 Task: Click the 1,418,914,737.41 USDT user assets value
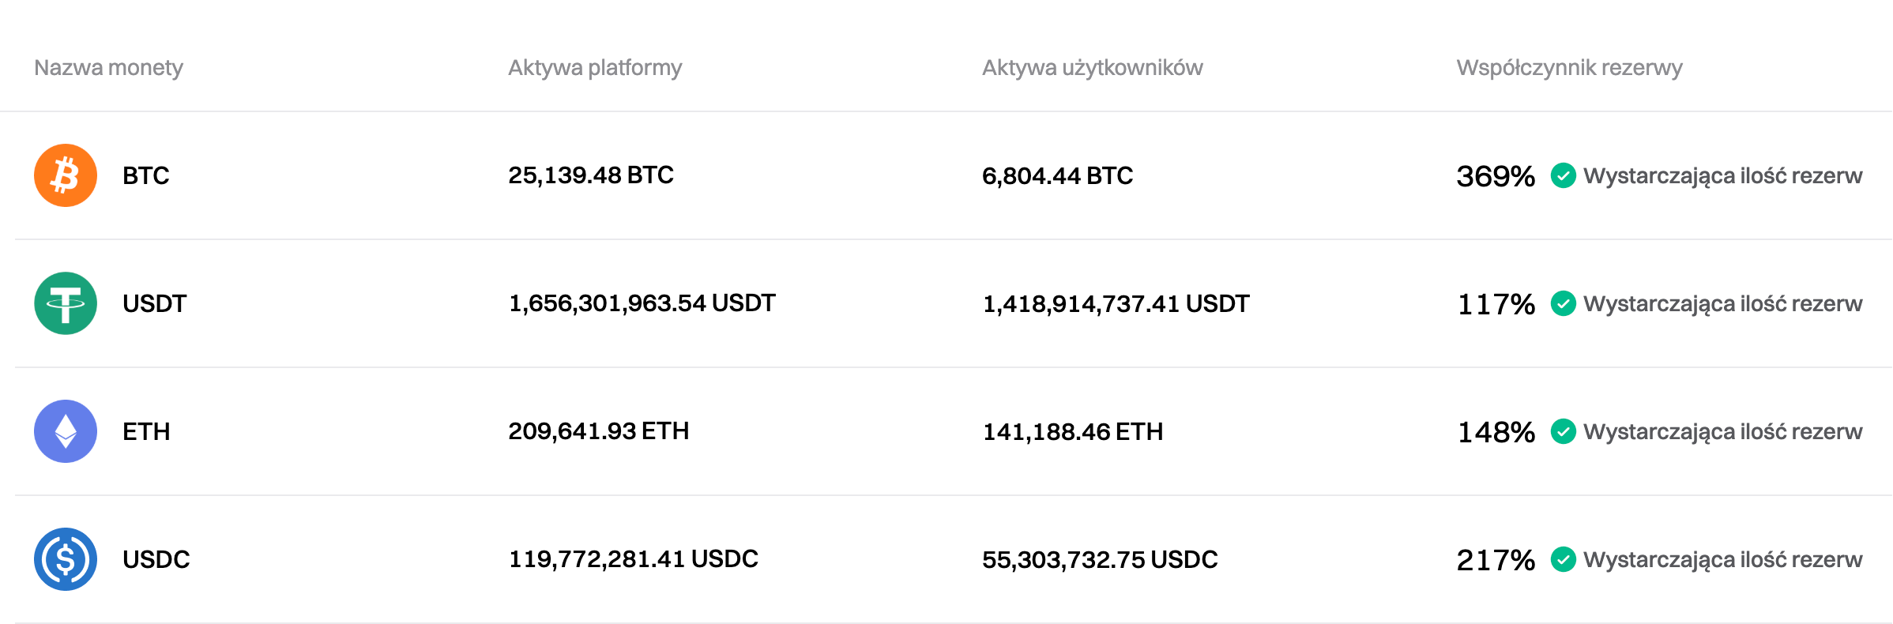click(x=1116, y=304)
